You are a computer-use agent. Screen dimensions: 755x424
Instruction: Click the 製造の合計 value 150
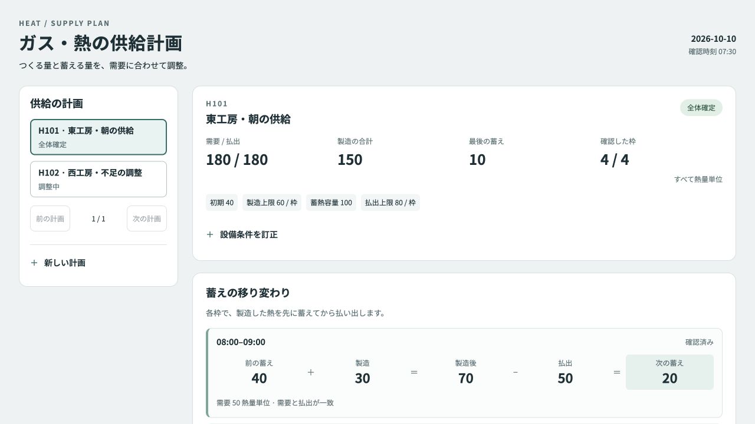(x=350, y=160)
